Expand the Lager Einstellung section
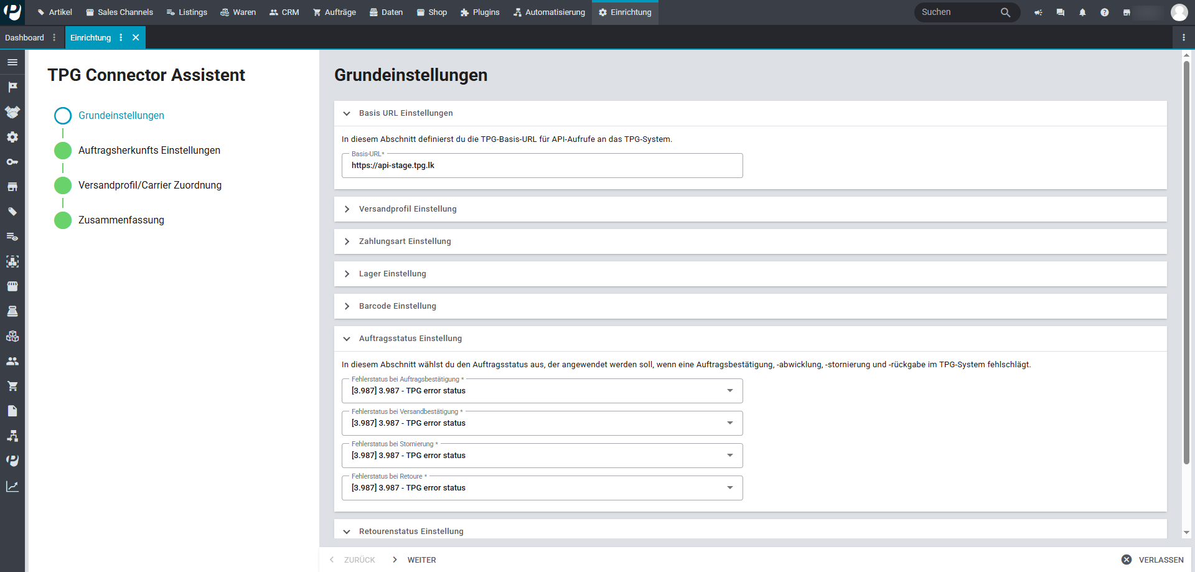1195x572 pixels. coord(750,274)
